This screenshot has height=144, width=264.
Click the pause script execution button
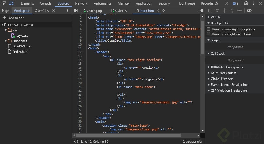tap(210, 10)
